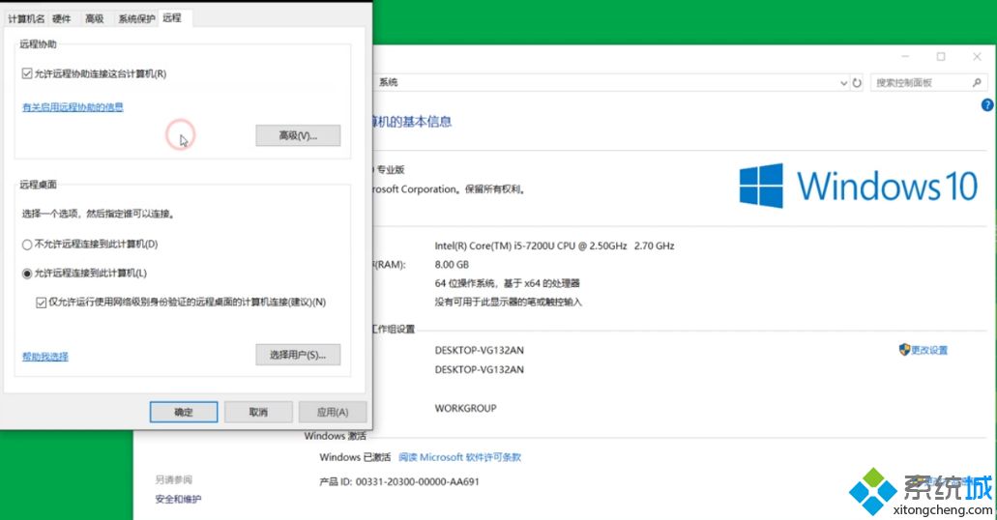Open the 系统保护 tab
The height and width of the screenshot is (520, 997).
(x=136, y=18)
